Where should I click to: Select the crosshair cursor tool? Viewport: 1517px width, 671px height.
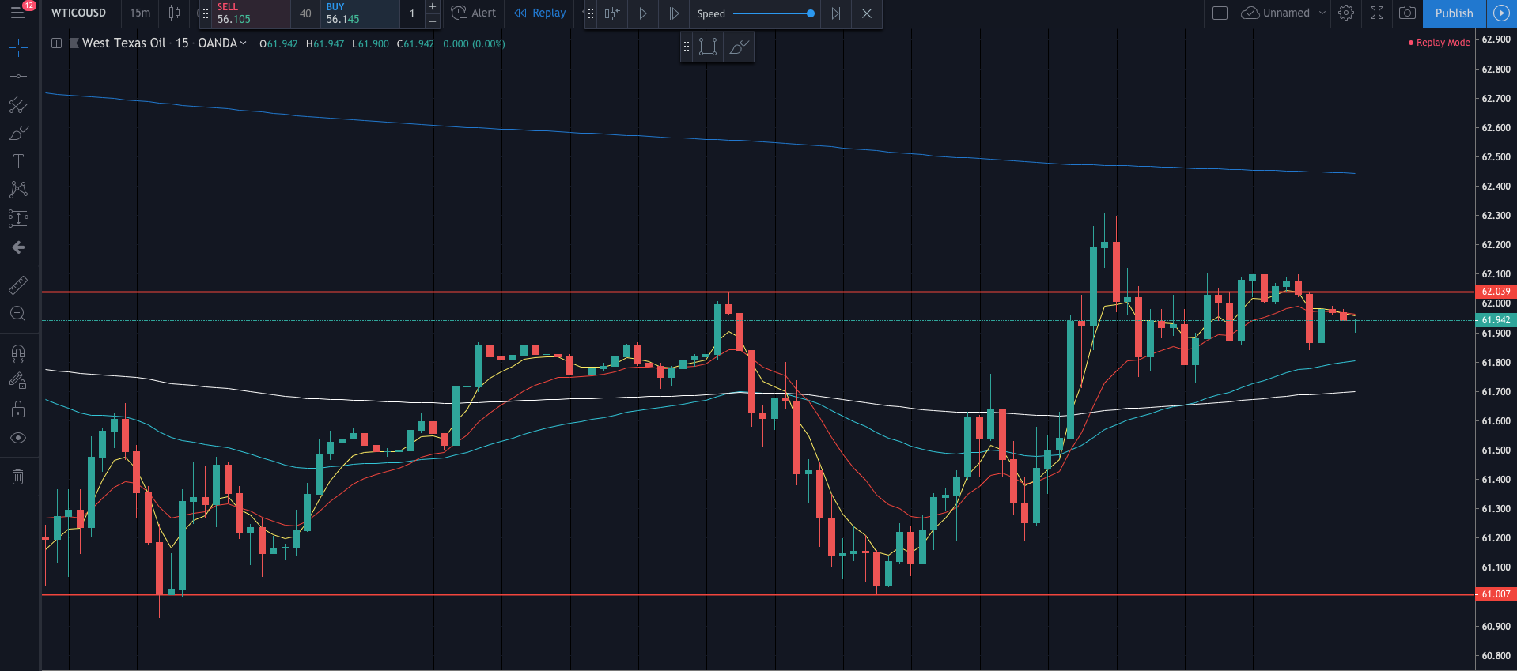coord(17,48)
